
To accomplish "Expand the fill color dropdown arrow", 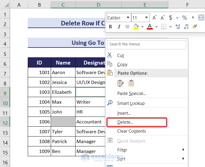I will click(x=142, y=27).
